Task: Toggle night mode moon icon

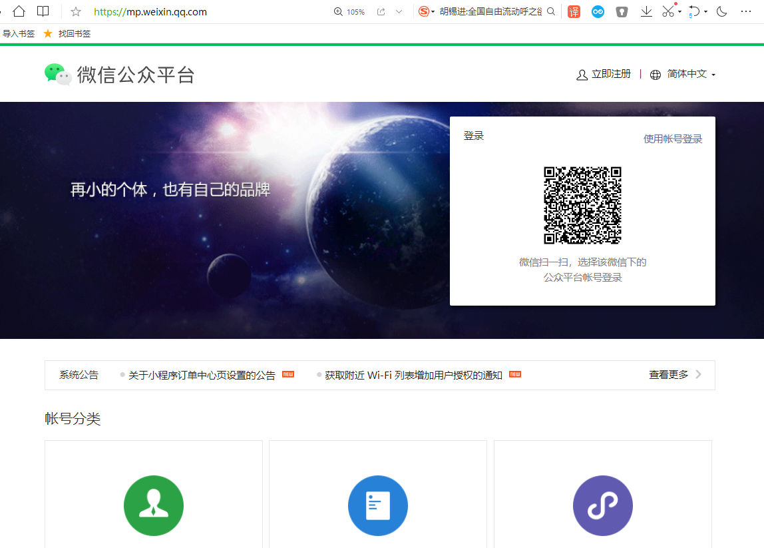Action: (721, 12)
